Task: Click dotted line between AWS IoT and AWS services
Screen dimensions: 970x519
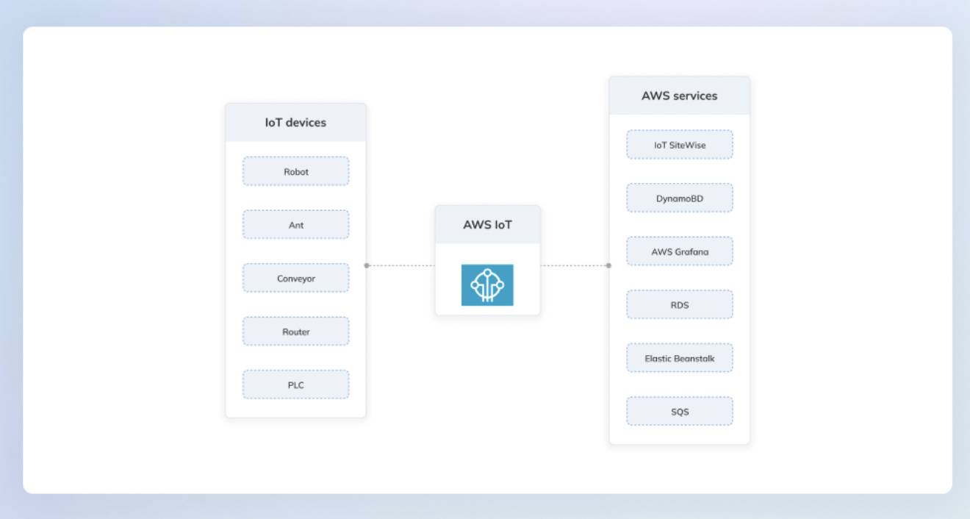Action: point(575,265)
